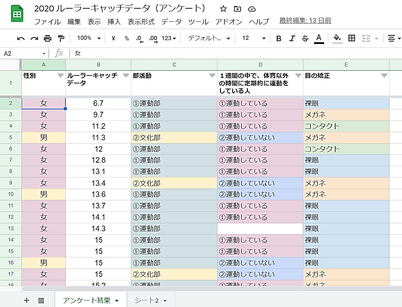Open filter dropdown on 部活動 column
The width and height of the screenshot is (402, 307).
tap(212, 76)
